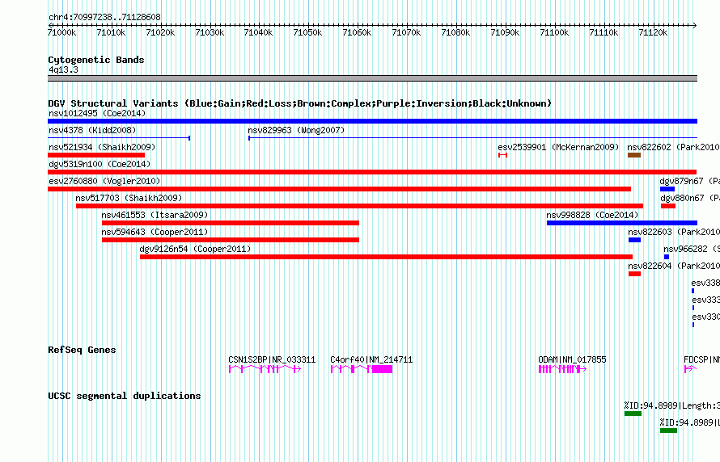Click the gray 4q13.3 cytogenetic band bar

point(372,78)
